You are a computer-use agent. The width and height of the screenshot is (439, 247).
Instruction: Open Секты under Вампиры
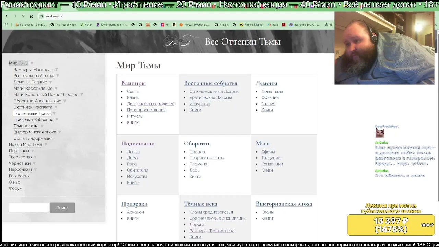pyautogui.click(x=133, y=91)
